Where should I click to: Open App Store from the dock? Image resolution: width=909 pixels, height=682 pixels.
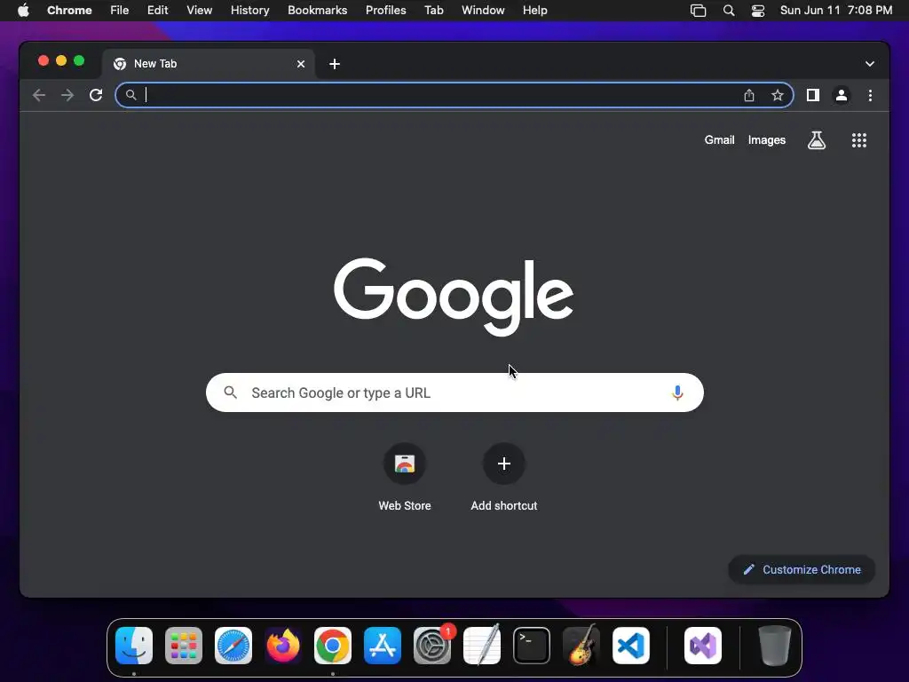click(x=383, y=646)
